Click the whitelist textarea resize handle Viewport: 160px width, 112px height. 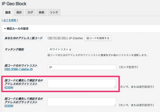click(115, 87)
